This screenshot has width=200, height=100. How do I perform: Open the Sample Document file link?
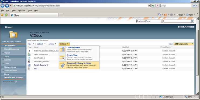(x=41, y=65)
